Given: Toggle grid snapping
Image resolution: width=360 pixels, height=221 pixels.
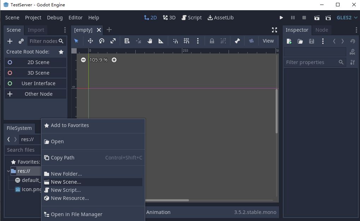Looking at the screenshot, I should (x=187, y=41).
